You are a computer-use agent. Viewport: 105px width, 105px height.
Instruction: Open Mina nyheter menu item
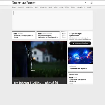pyautogui.click(x=29, y=7)
